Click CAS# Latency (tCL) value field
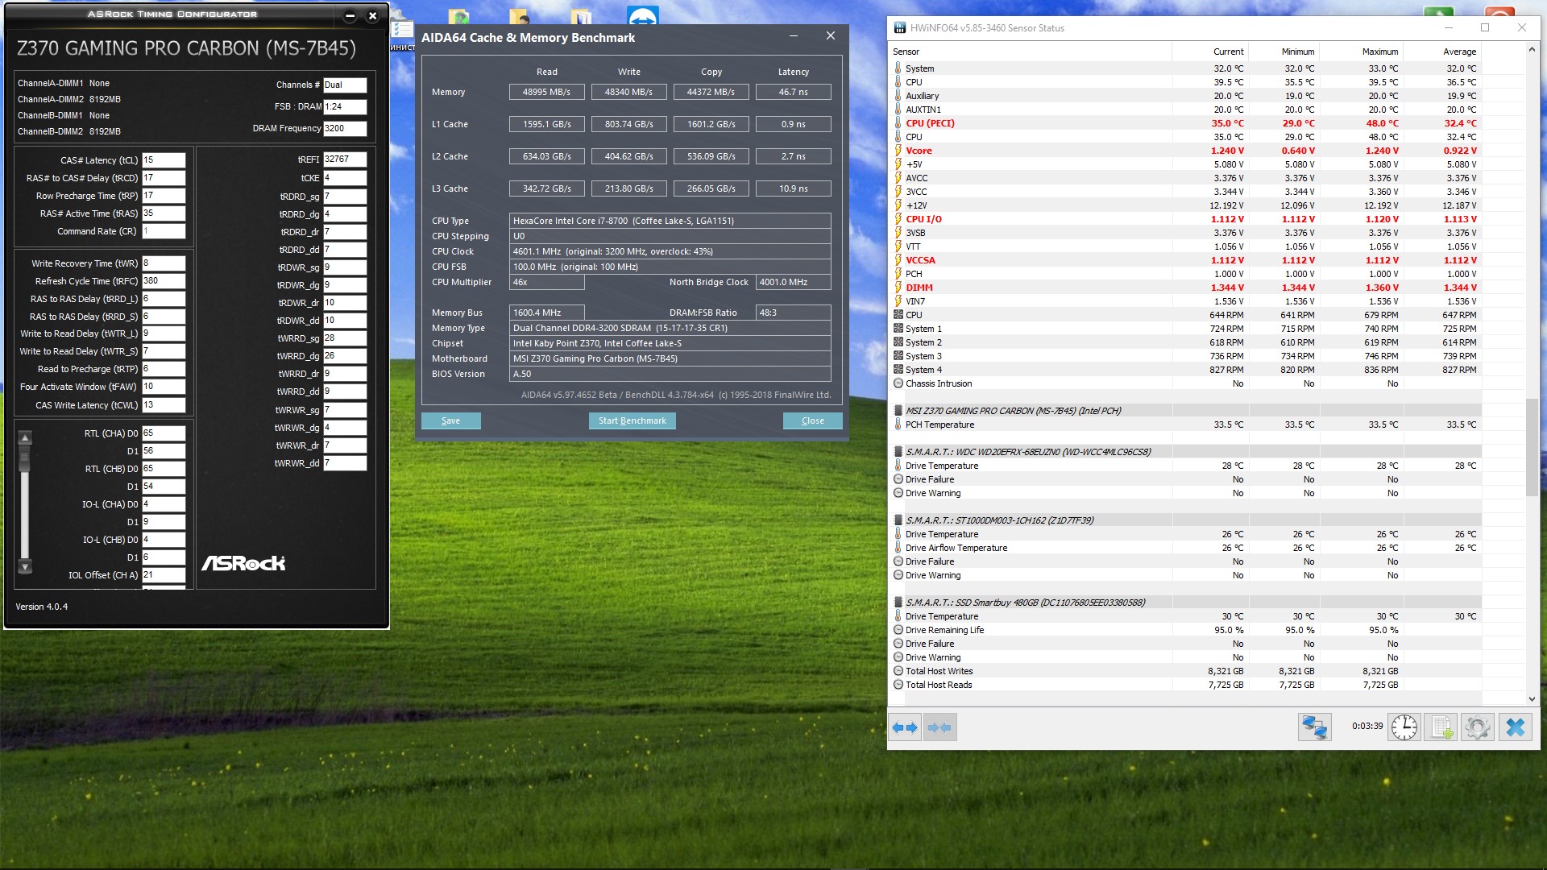 coord(164,160)
